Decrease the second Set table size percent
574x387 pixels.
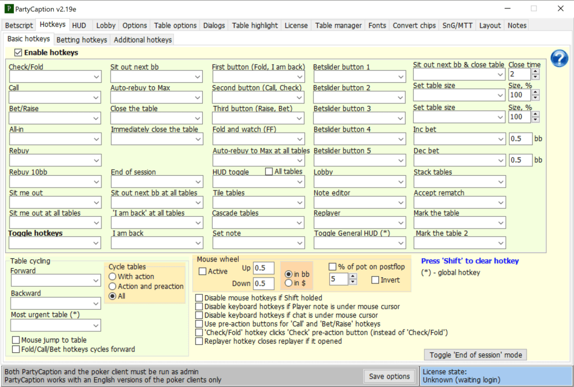535,120
